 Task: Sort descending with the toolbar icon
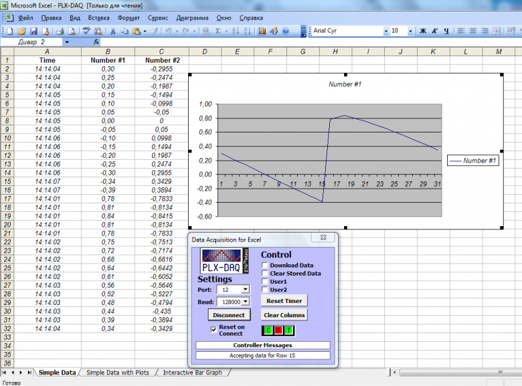tap(247, 31)
